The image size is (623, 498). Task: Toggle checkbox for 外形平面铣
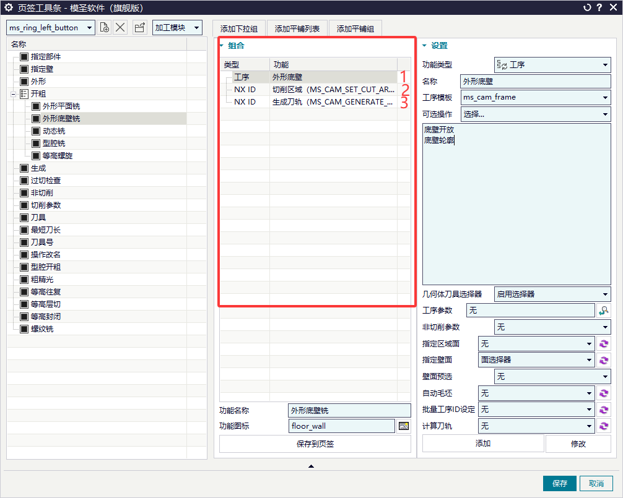36,106
